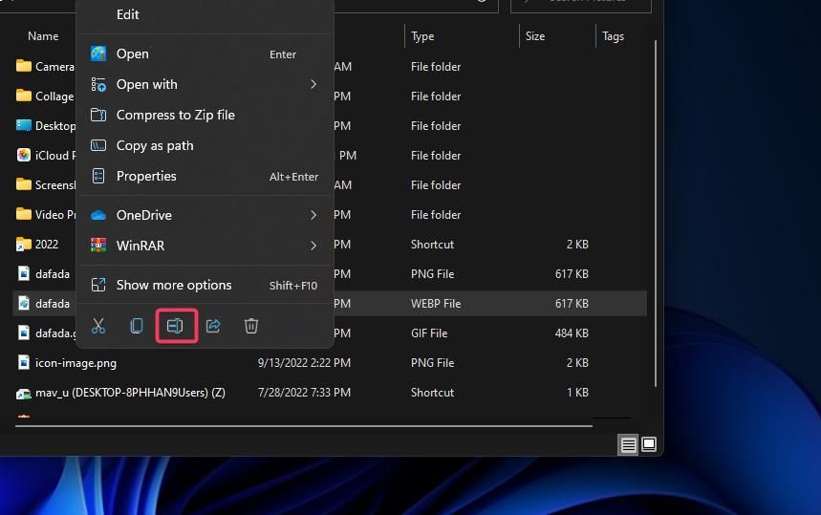Screen dimensions: 821x515
Task: Select the Video folder icon
Action: (24, 214)
